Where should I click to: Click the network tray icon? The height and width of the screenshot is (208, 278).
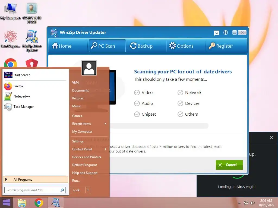(x=246, y=203)
